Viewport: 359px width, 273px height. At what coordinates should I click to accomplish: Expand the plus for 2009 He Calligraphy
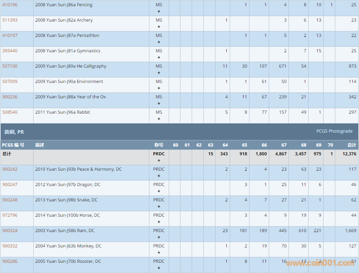[159, 73]
